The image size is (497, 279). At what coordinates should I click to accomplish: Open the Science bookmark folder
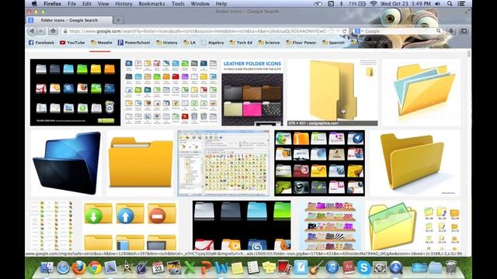[269, 43]
